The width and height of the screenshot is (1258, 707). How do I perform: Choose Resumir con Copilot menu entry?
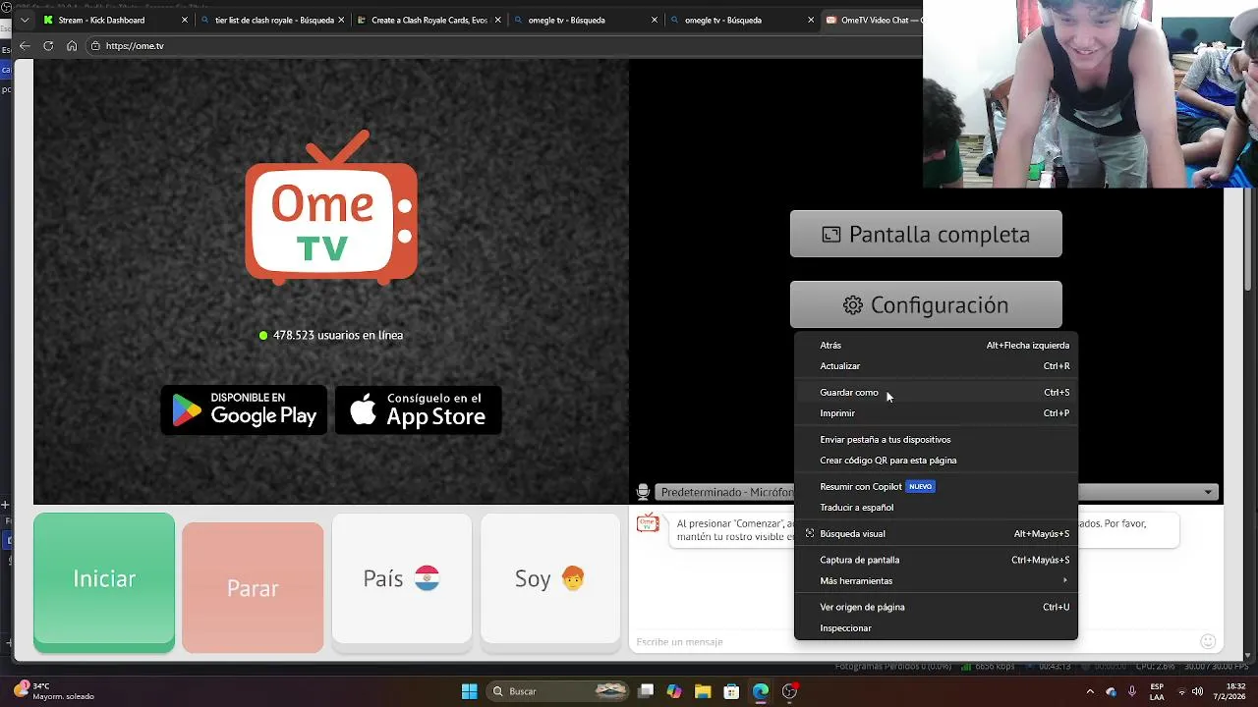coord(936,487)
